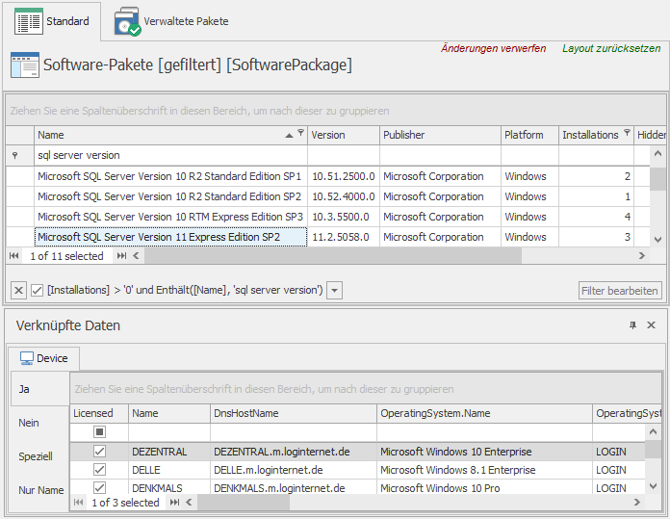Image resolution: width=670 pixels, height=519 pixels.
Task: Select SQL Server Version 11 Express SP2 row
Action: click(x=327, y=237)
